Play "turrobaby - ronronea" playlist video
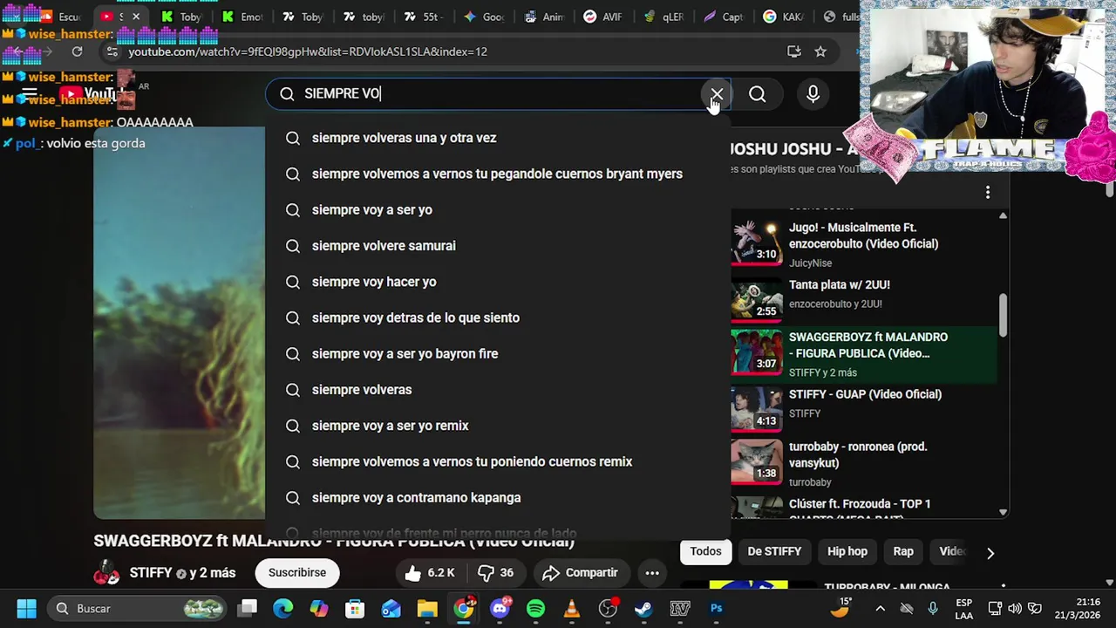The image size is (1116, 628). [863, 463]
